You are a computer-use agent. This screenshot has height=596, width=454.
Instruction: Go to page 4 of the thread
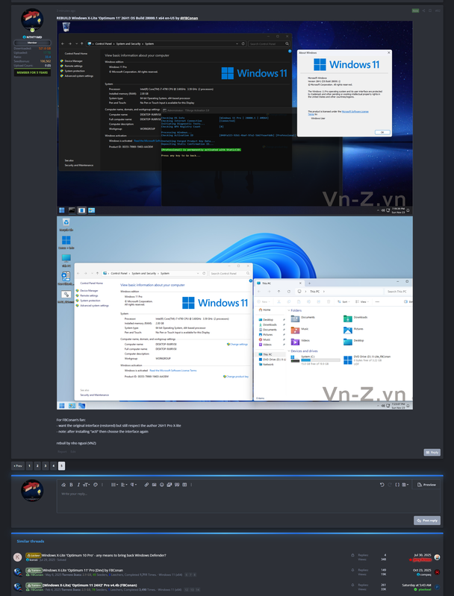[x=53, y=465]
